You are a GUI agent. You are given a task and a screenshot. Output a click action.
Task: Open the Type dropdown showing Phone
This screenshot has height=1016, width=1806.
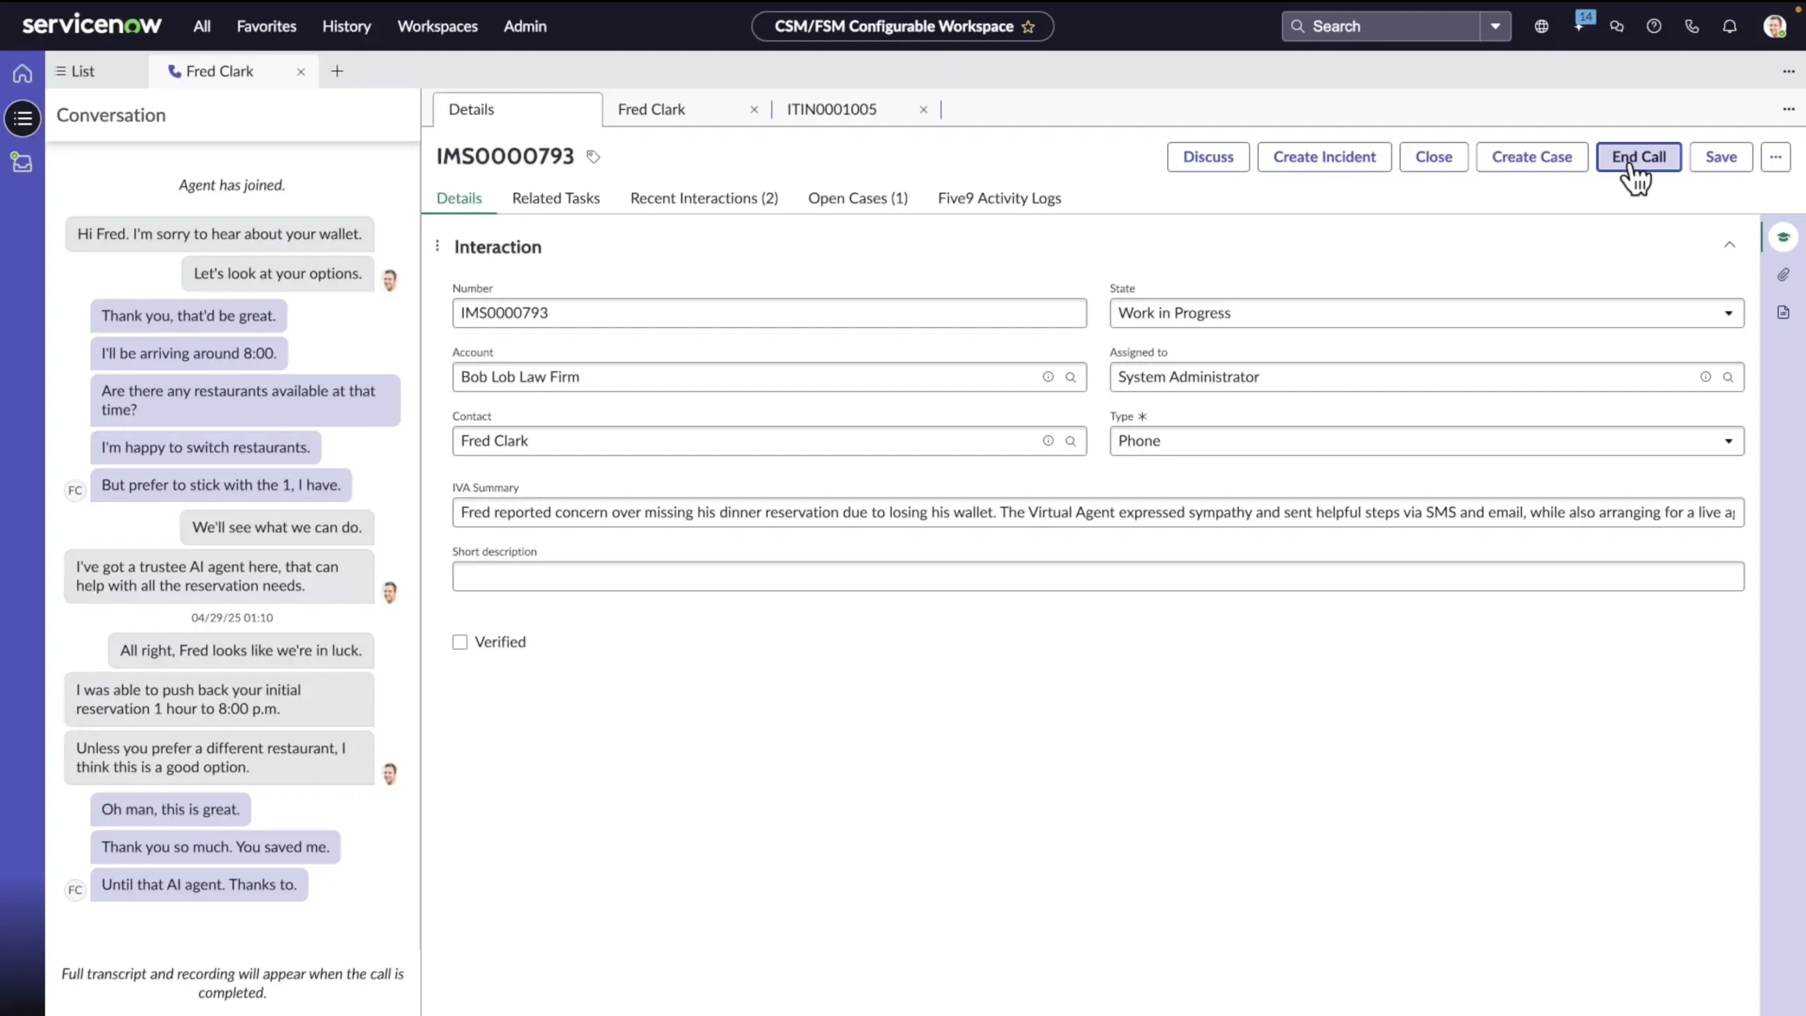1729,441
